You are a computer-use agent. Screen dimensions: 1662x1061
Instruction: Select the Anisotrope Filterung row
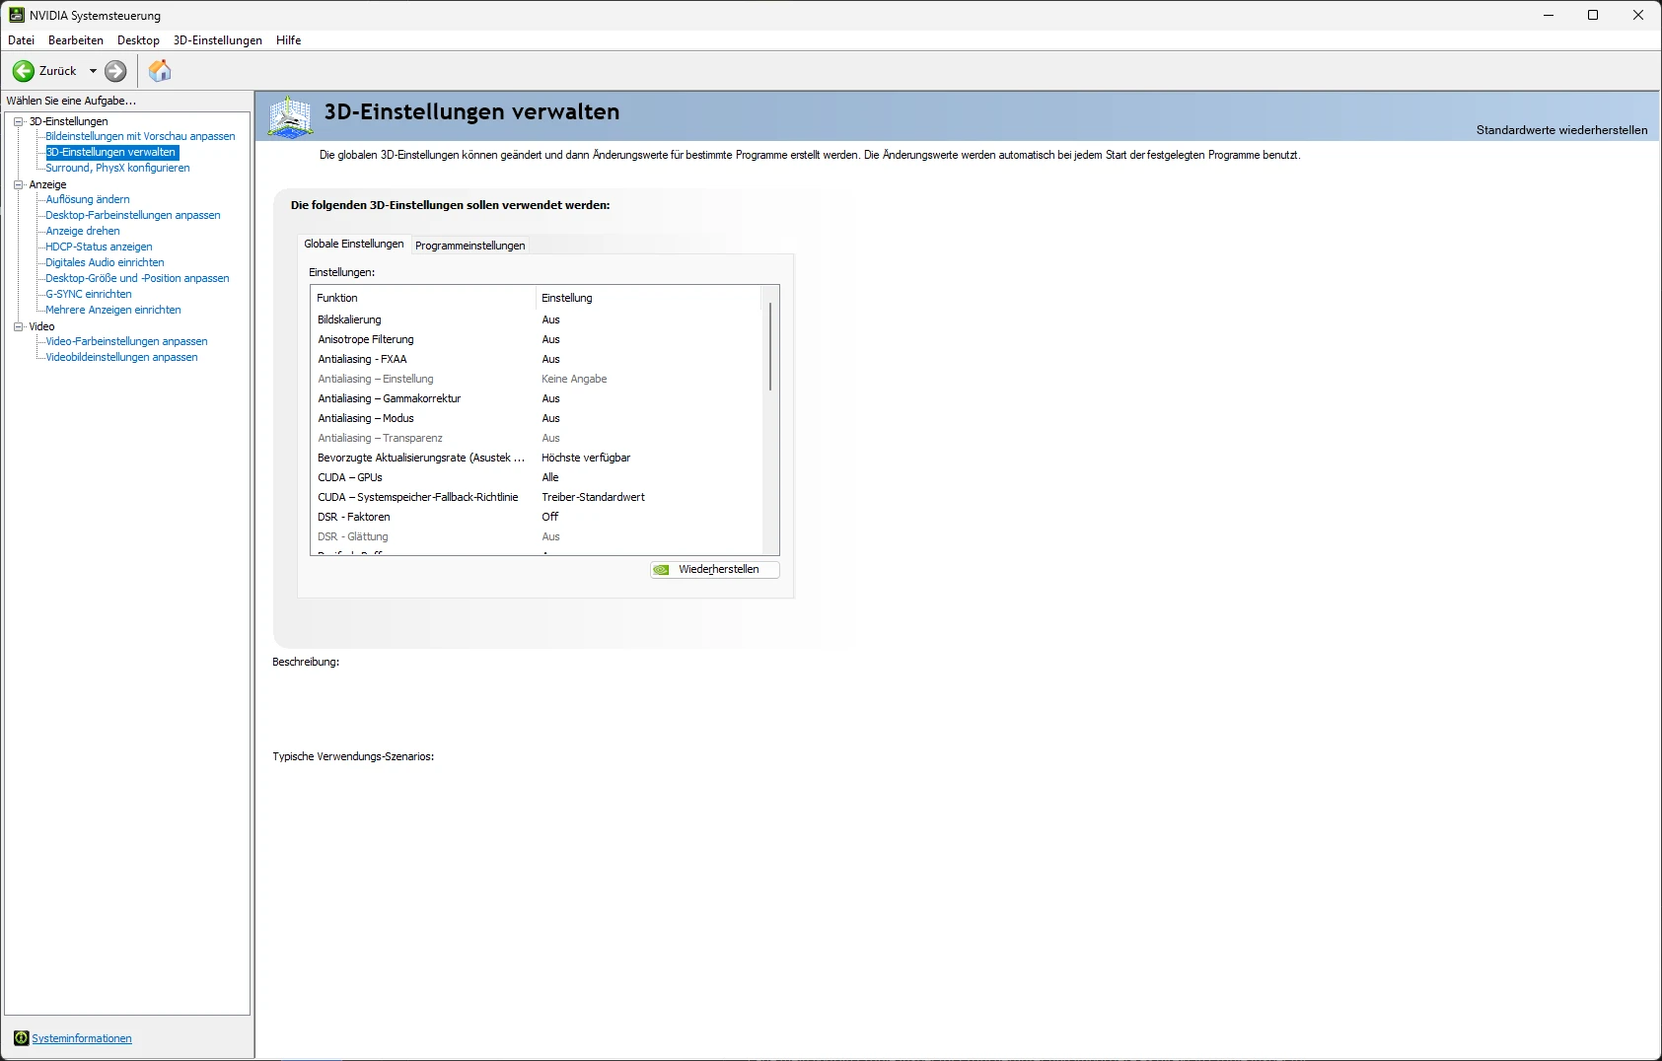(537, 339)
